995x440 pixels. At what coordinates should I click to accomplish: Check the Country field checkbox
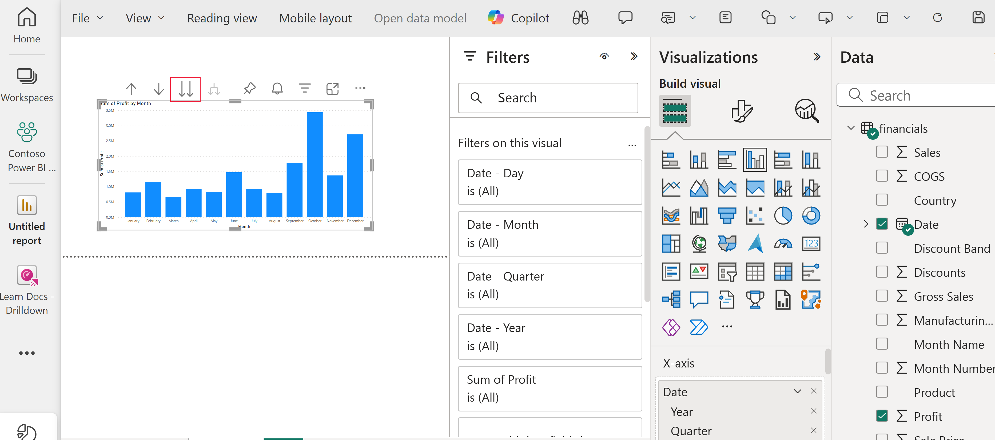882,200
